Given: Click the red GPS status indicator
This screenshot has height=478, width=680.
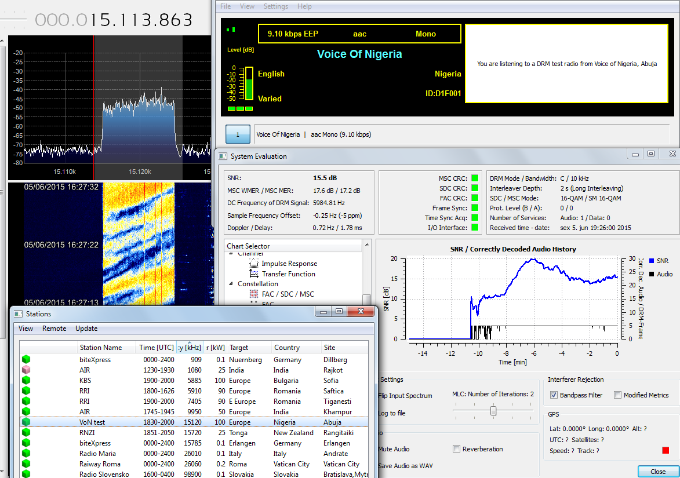Looking at the screenshot, I should [x=666, y=451].
